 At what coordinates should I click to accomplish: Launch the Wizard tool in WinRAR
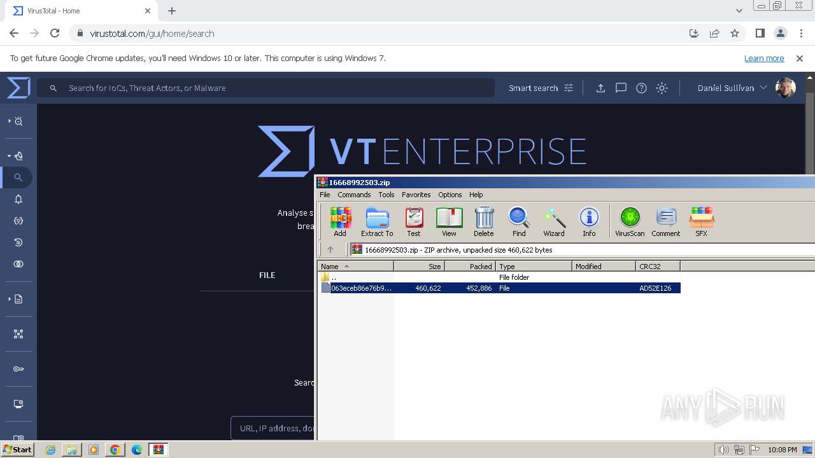click(554, 222)
